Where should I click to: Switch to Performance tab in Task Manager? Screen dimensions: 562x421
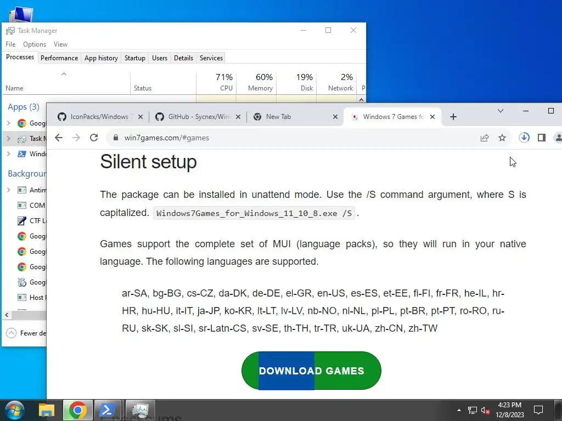click(x=59, y=58)
